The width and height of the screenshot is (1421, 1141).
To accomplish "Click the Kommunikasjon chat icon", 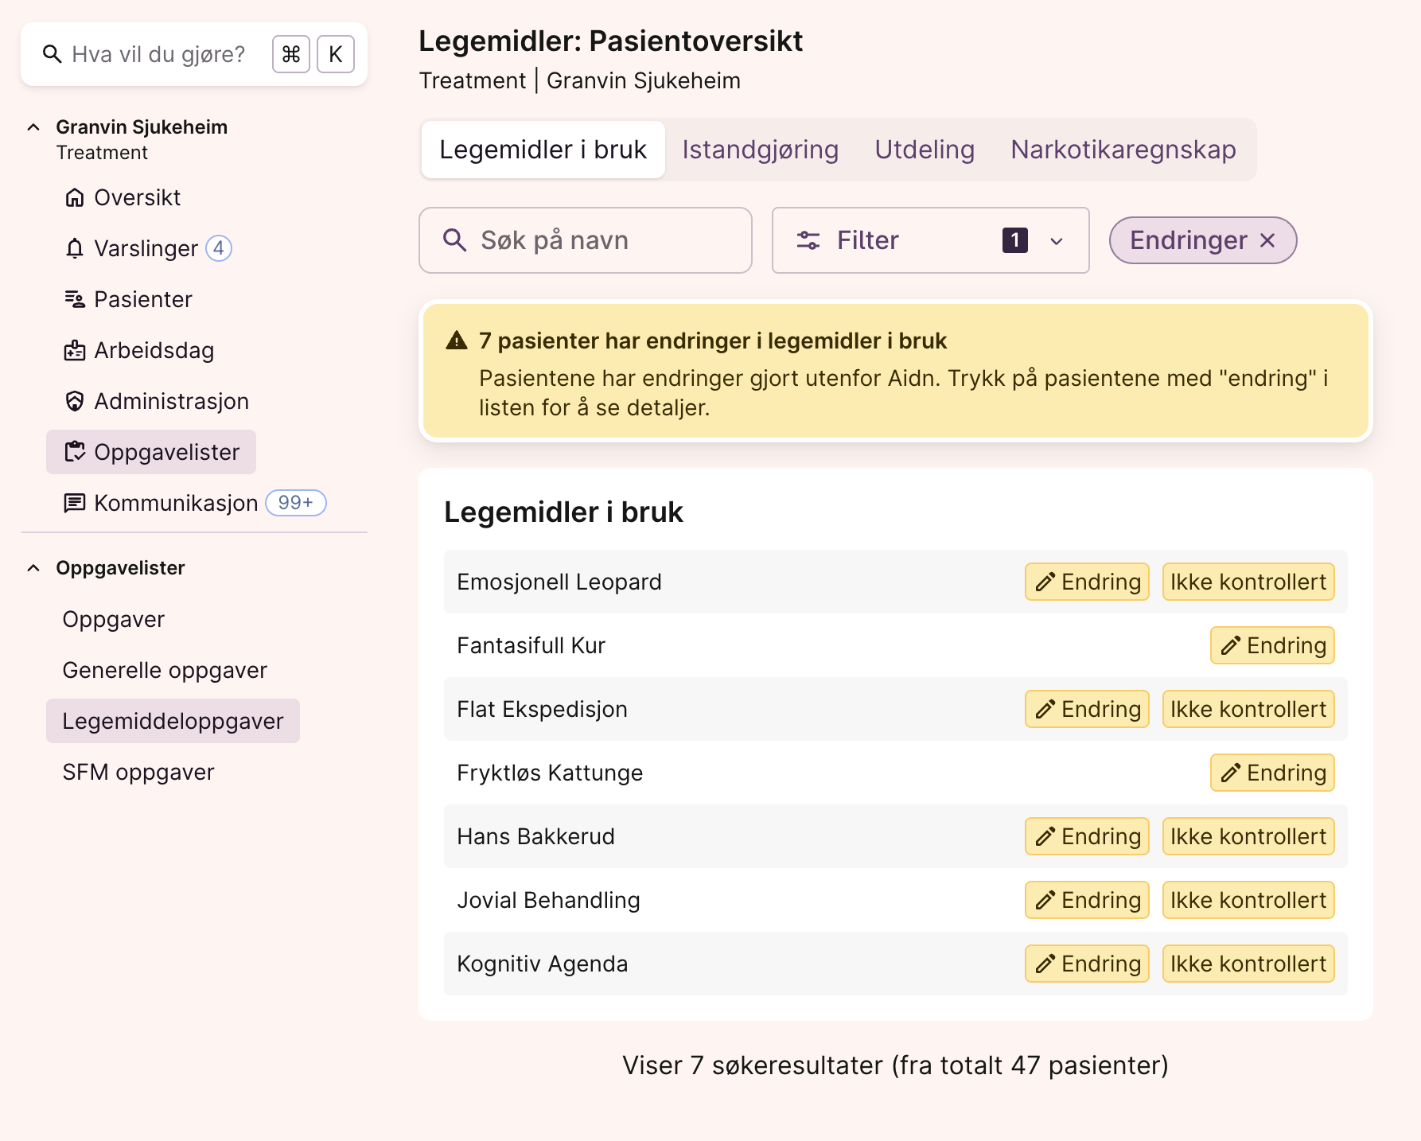I will coord(74,503).
